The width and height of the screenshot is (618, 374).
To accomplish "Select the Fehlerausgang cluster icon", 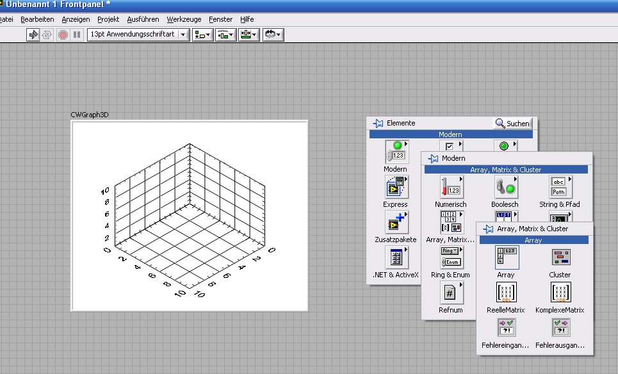I will 561,327.
